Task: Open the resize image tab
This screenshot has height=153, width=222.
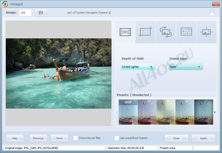Action: pos(206,32)
